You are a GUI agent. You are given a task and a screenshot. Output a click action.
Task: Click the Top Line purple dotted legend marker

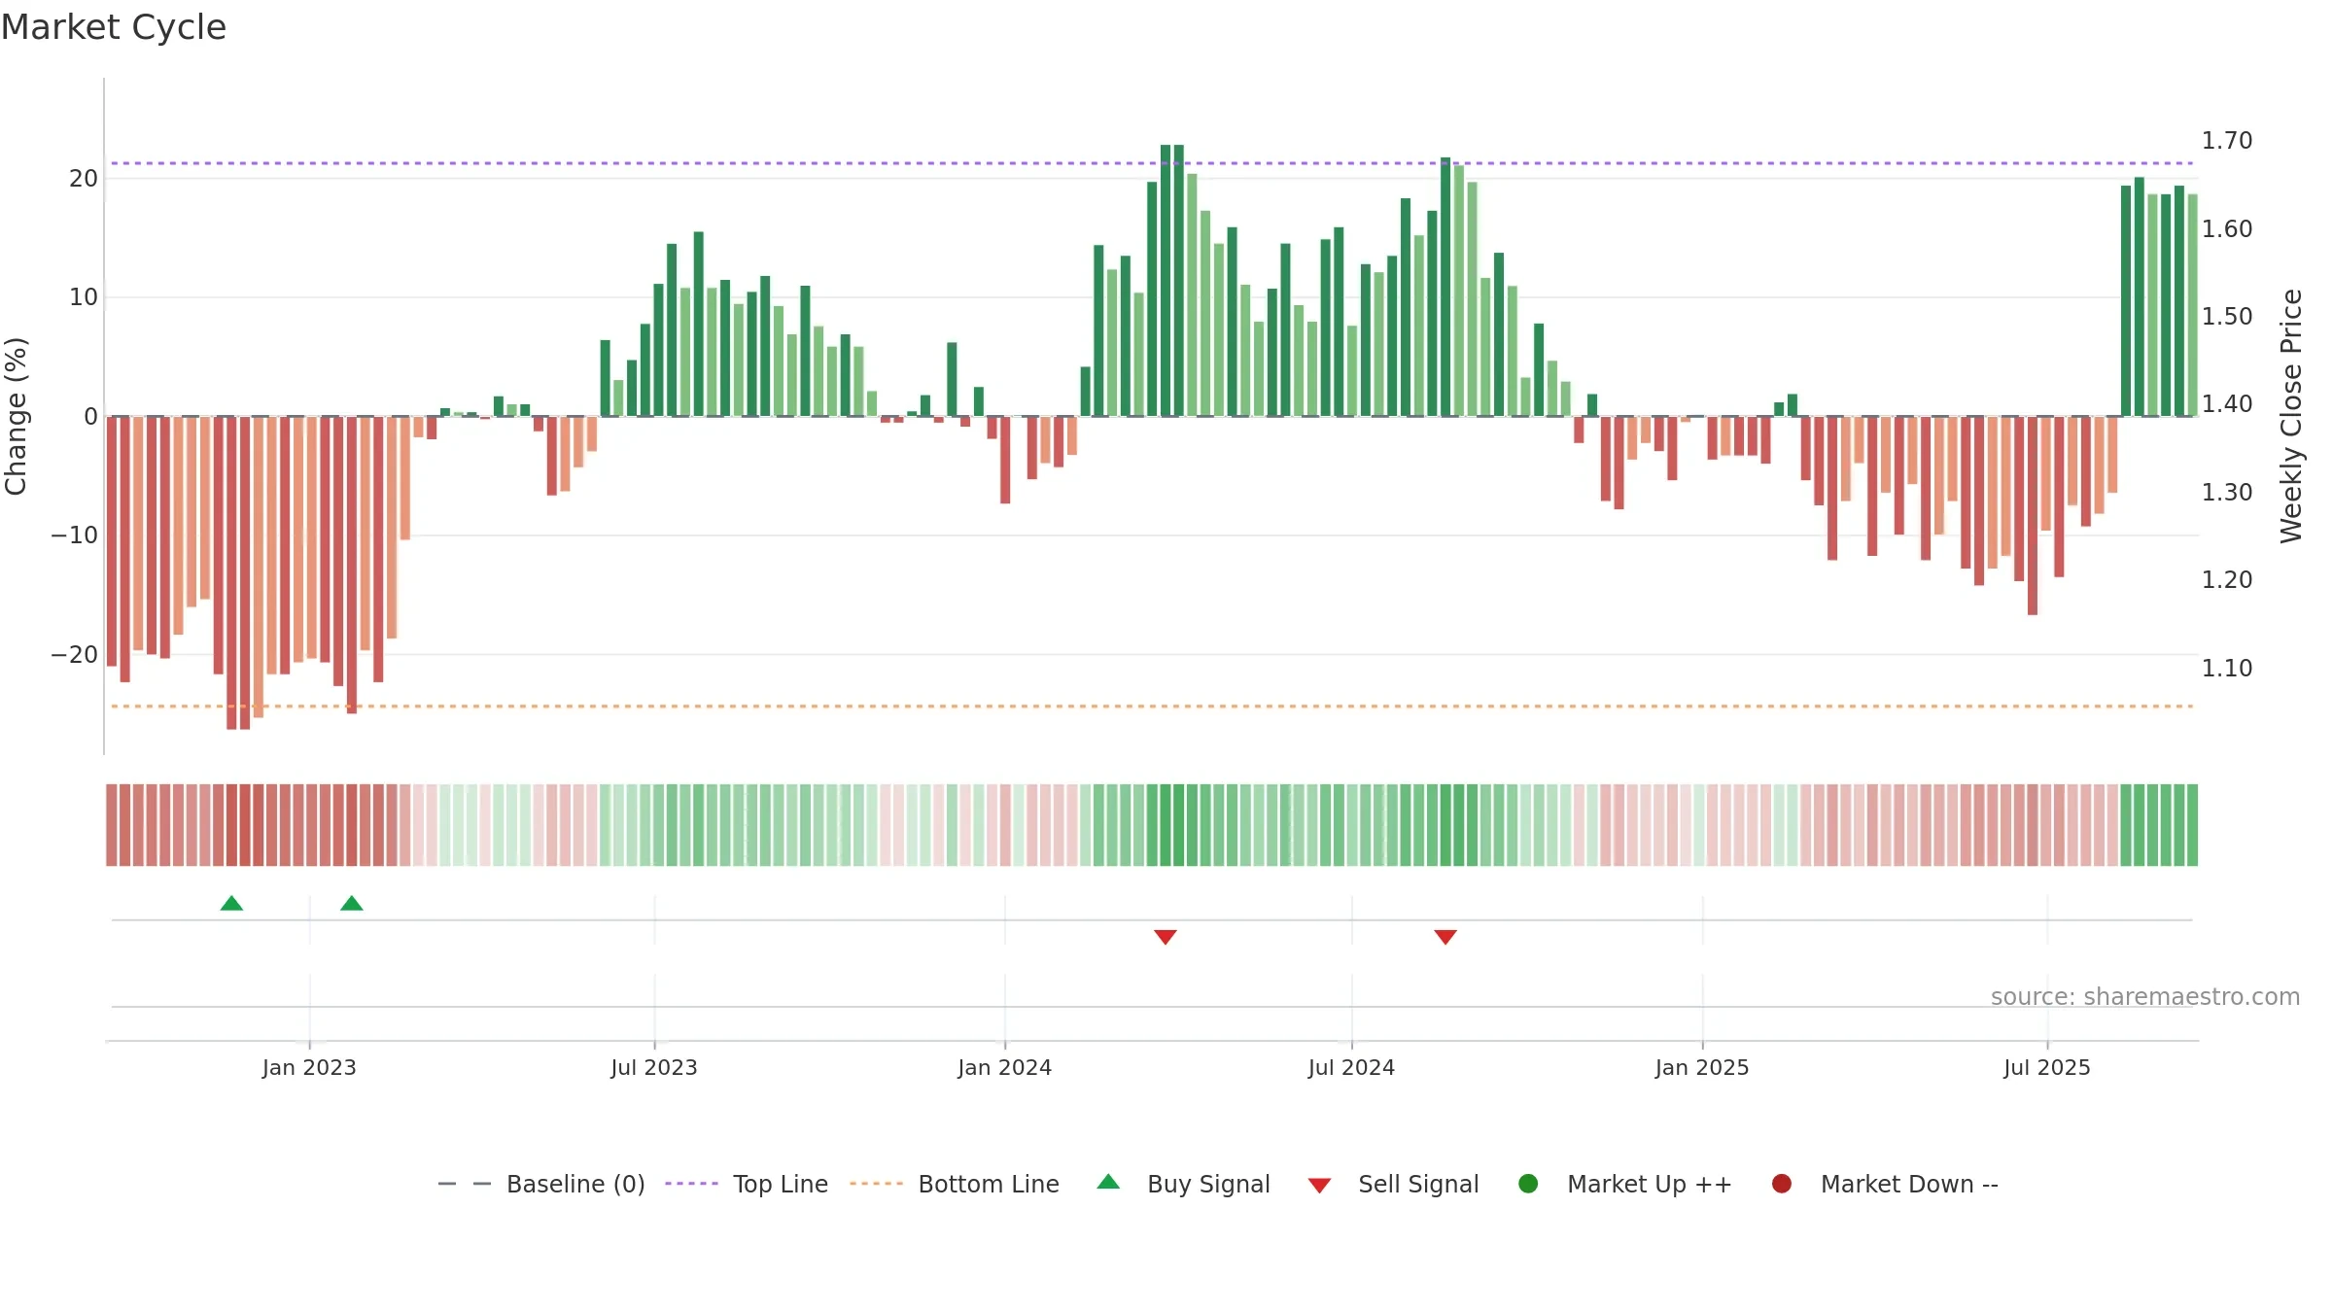[692, 1184]
